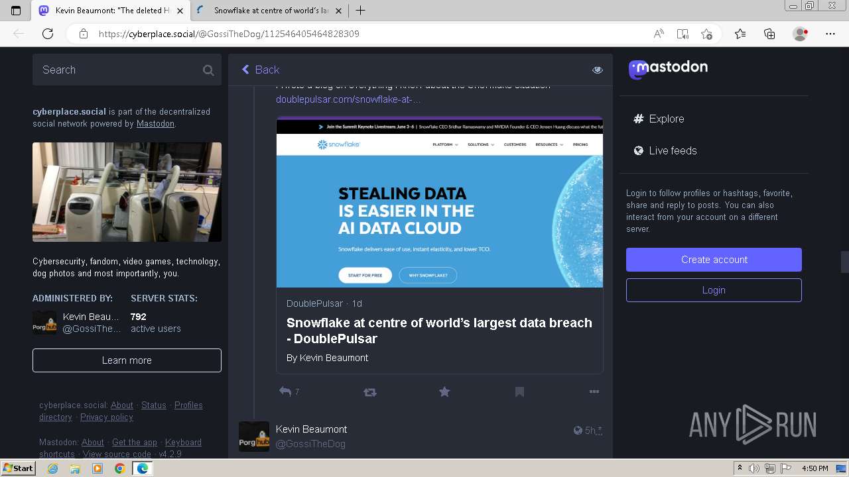Click Learn more about the server
The width and height of the screenshot is (849, 477).
[x=127, y=360]
